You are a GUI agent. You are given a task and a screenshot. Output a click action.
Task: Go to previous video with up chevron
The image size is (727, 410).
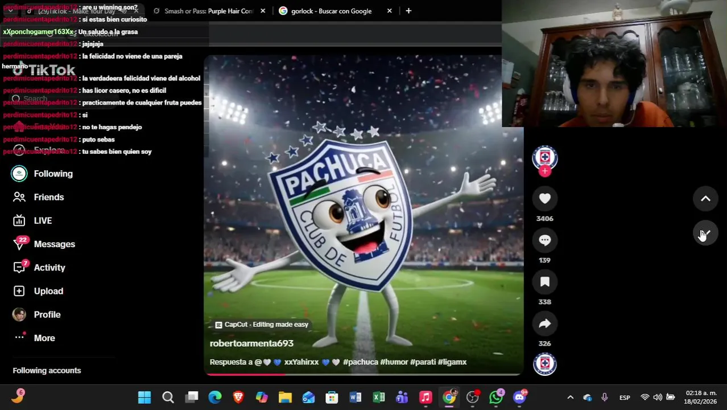705,199
